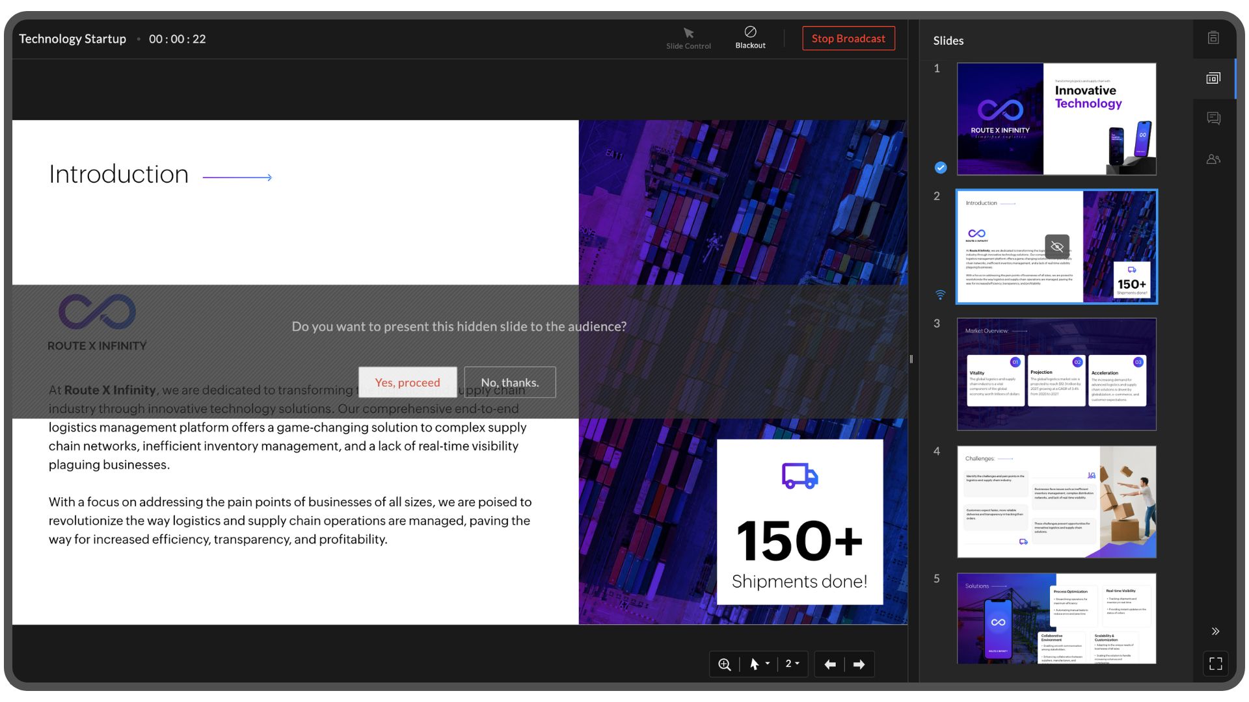Open the notes panel icon in sidebar
This screenshot has height=702, width=1249.
(x=1213, y=38)
